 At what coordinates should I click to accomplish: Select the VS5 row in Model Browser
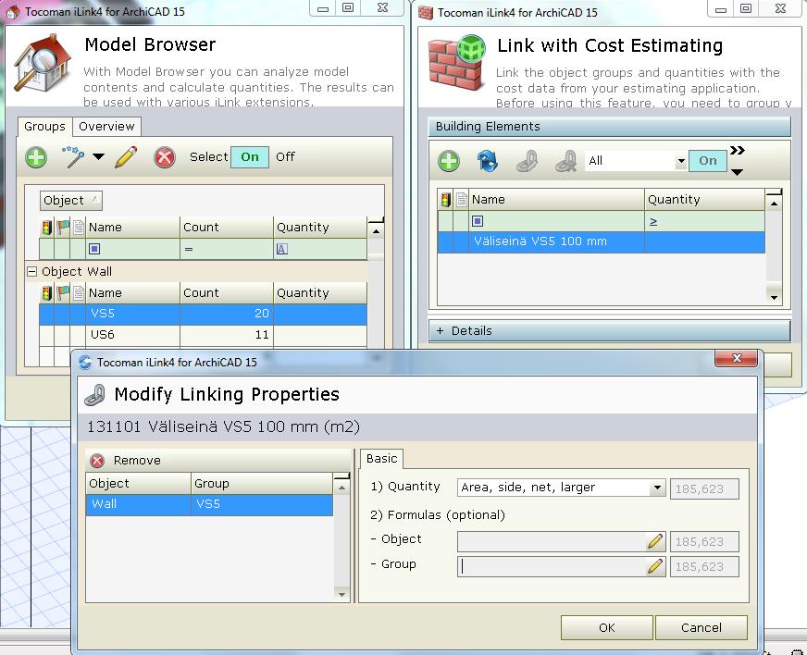pos(203,314)
